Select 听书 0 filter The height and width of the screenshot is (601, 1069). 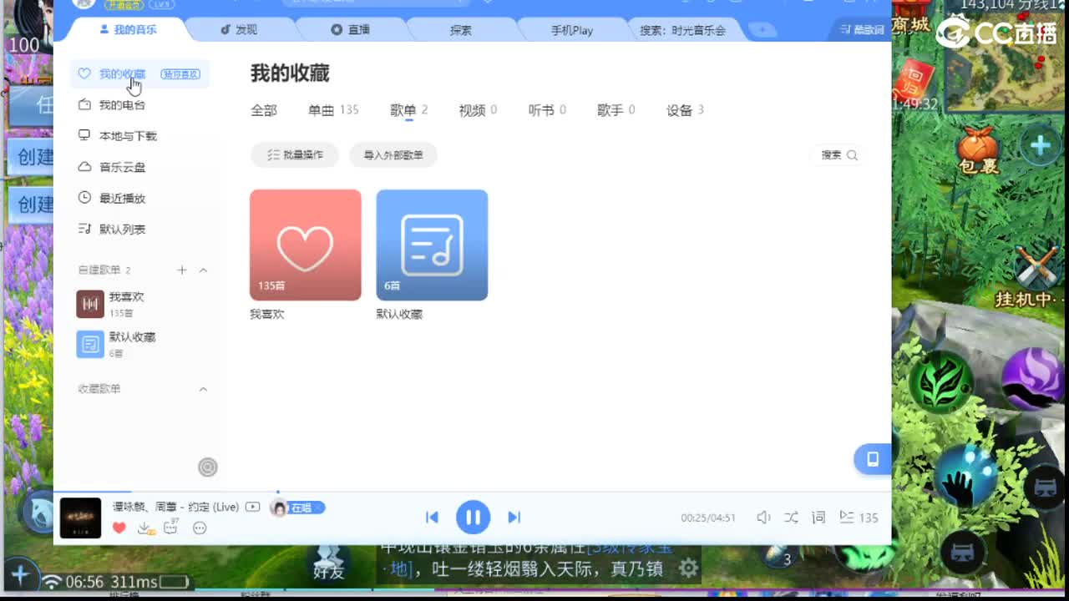(x=547, y=110)
